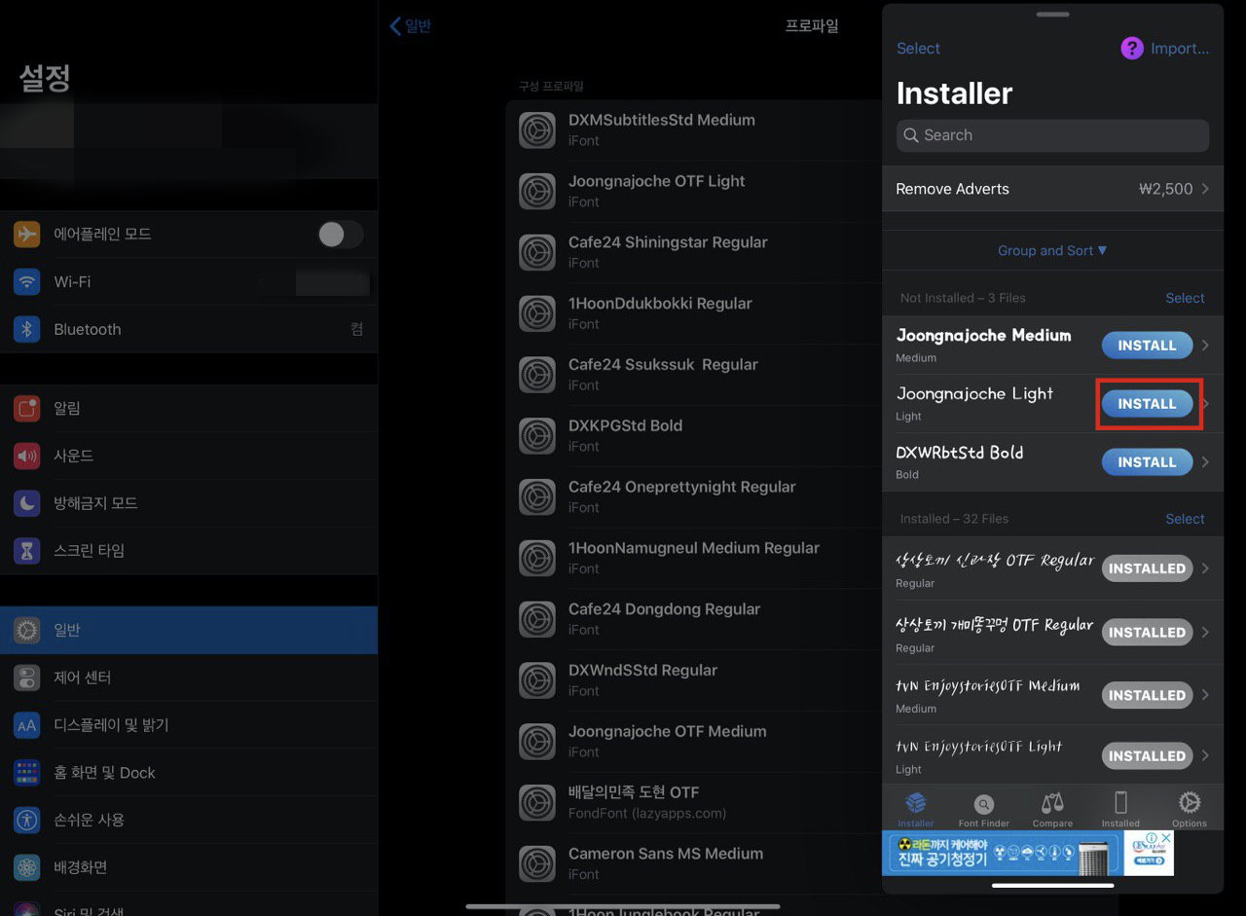This screenshot has height=916, width=1246.
Task: Switch to the Font Finder tab
Action: [x=984, y=809]
